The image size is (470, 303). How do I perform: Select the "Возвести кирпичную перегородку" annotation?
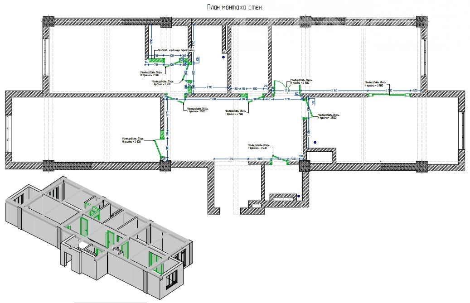click(174, 50)
